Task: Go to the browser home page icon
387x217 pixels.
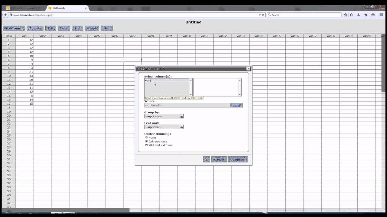Action: coord(366,15)
